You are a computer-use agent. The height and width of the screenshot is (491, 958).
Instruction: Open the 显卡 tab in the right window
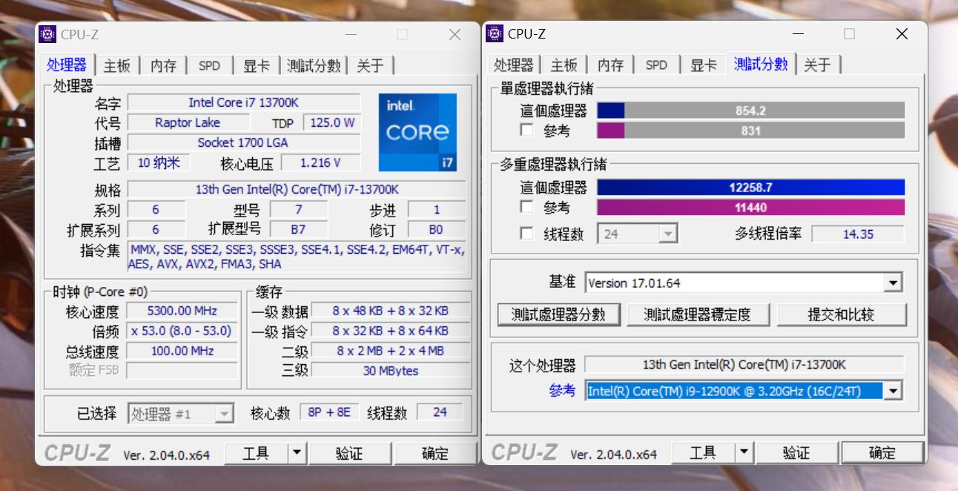pyautogui.click(x=702, y=65)
